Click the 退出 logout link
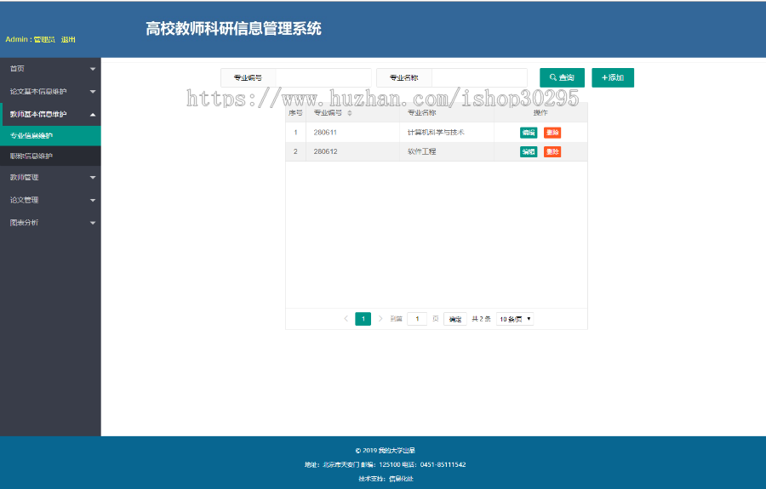766x489 pixels. [68, 39]
